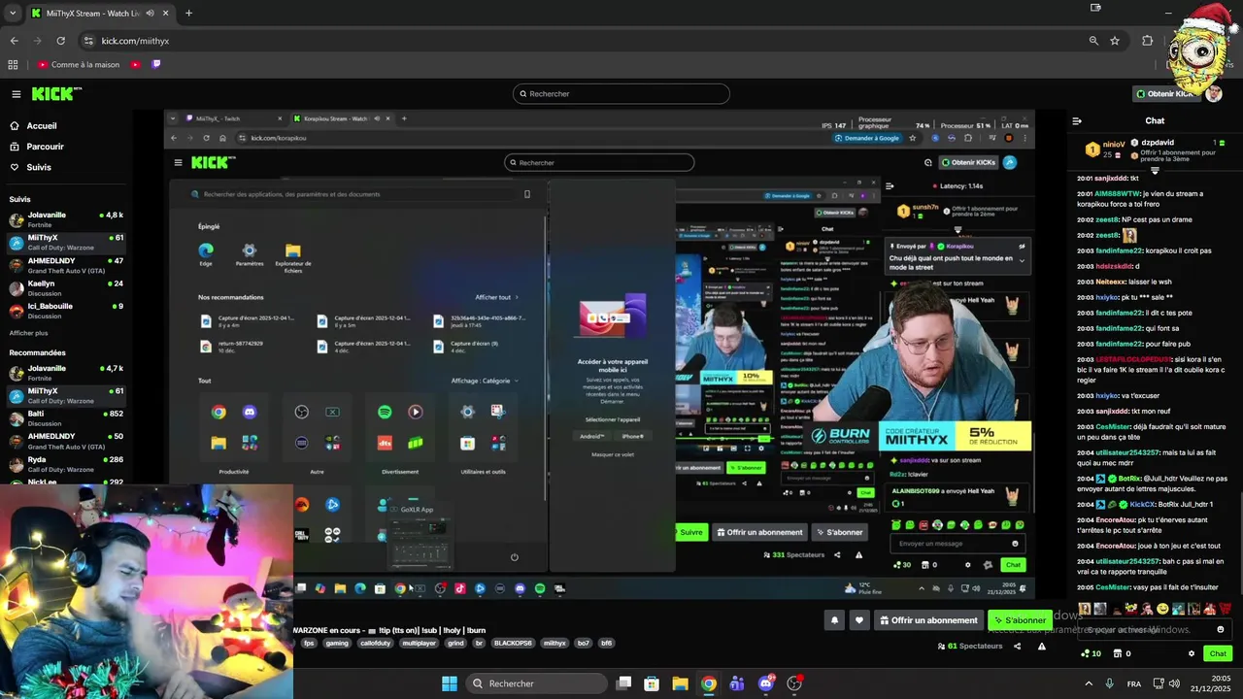Image resolution: width=1243 pixels, height=699 pixels.
Task: Click the Kick logo
Action: click(55, 93)
